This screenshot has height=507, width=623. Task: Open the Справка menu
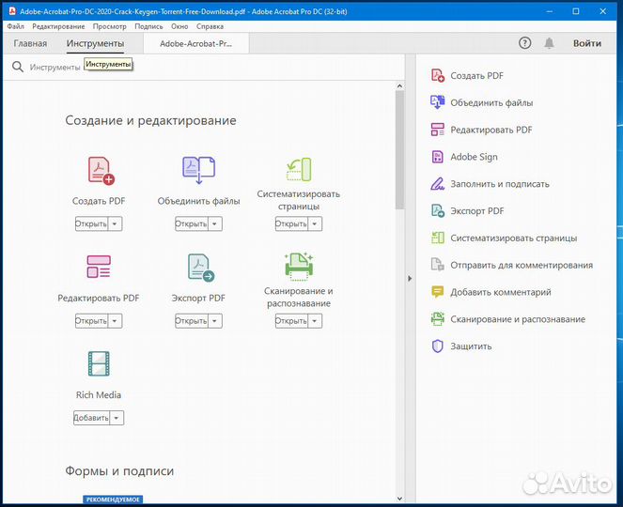point(210,26)
